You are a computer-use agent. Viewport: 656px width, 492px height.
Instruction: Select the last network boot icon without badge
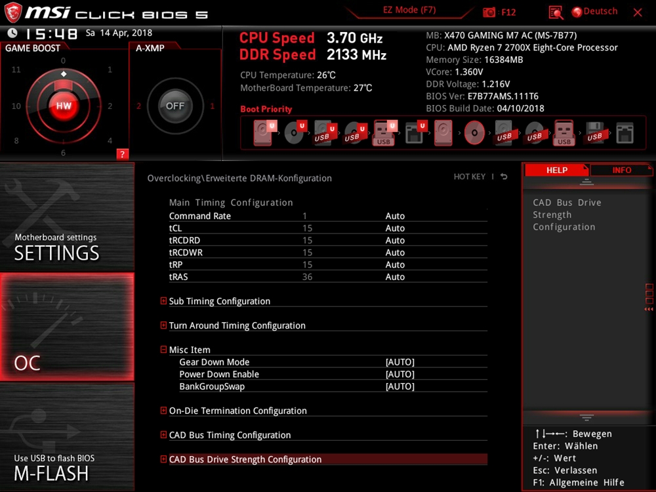pyautogui.click(x=625, y=133)
